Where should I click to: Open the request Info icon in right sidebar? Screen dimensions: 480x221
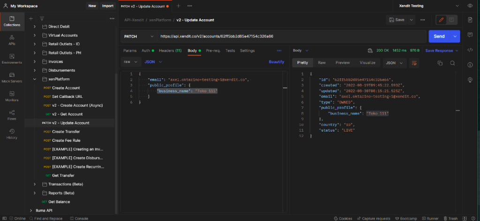(x=470, y=65)
